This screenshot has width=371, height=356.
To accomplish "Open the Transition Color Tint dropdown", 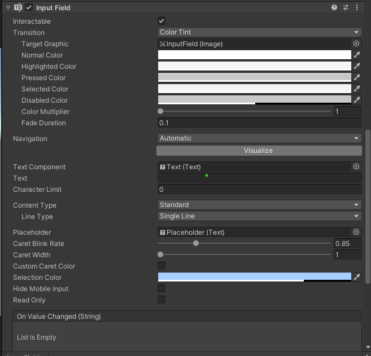I will [260, 32].
